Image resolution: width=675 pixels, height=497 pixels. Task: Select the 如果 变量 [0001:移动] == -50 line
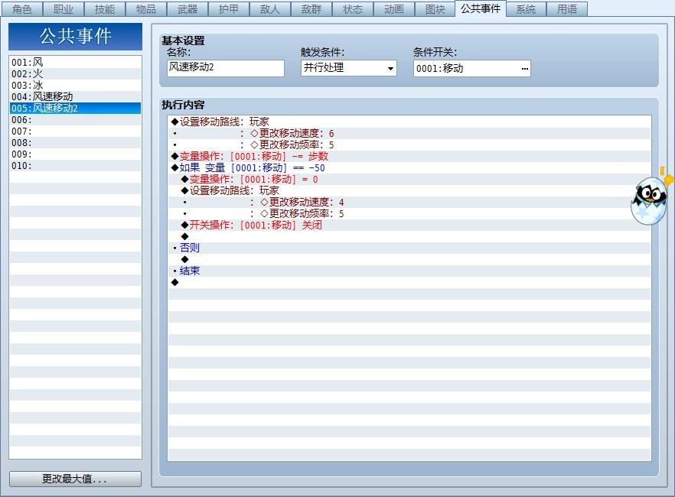pyautogui.click(x=409, y=167)
